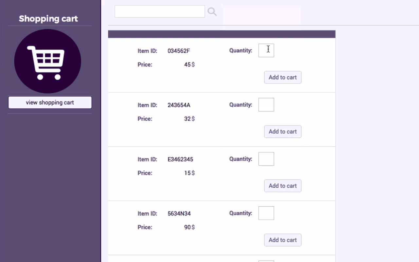Screen dimensions: 419x262
Task: Add item 034562F to cart
Action: (x=283, y=77)
